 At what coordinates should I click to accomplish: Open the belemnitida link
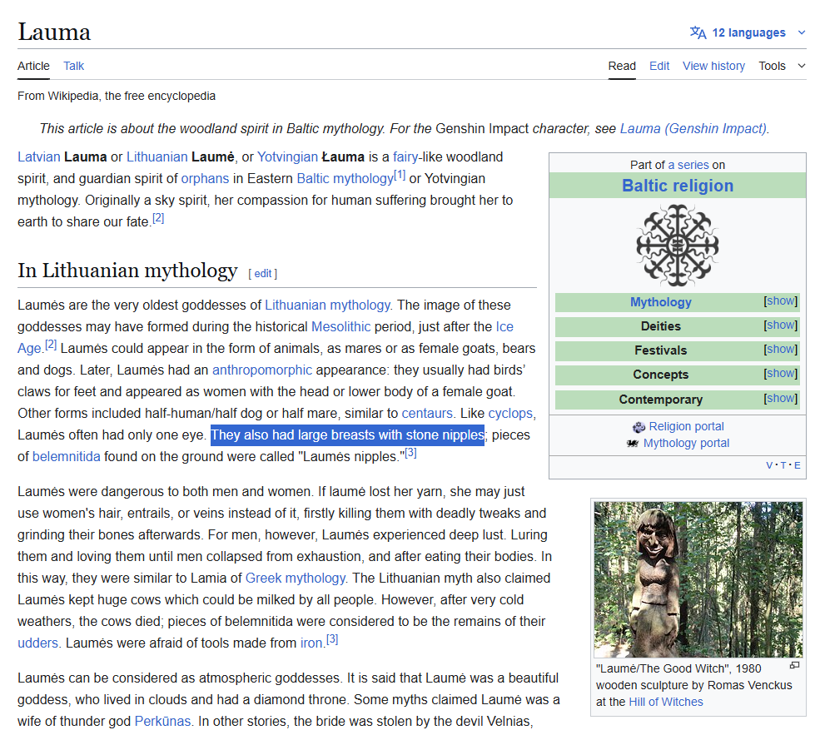coord(67,457)
